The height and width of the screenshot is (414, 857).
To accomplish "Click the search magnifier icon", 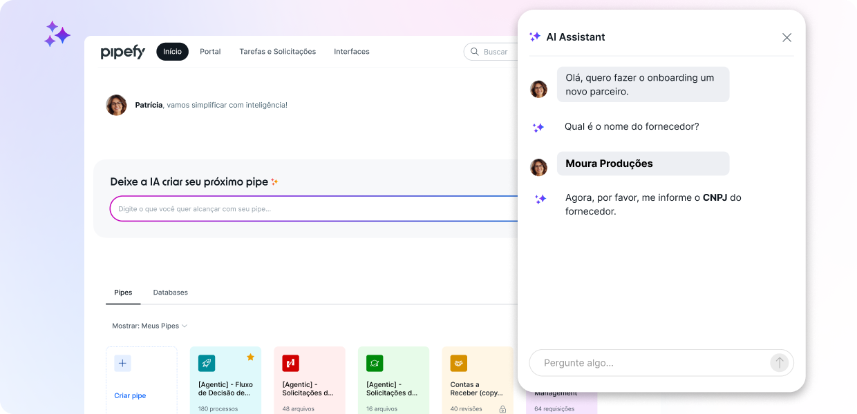I will tap(475, 52).
